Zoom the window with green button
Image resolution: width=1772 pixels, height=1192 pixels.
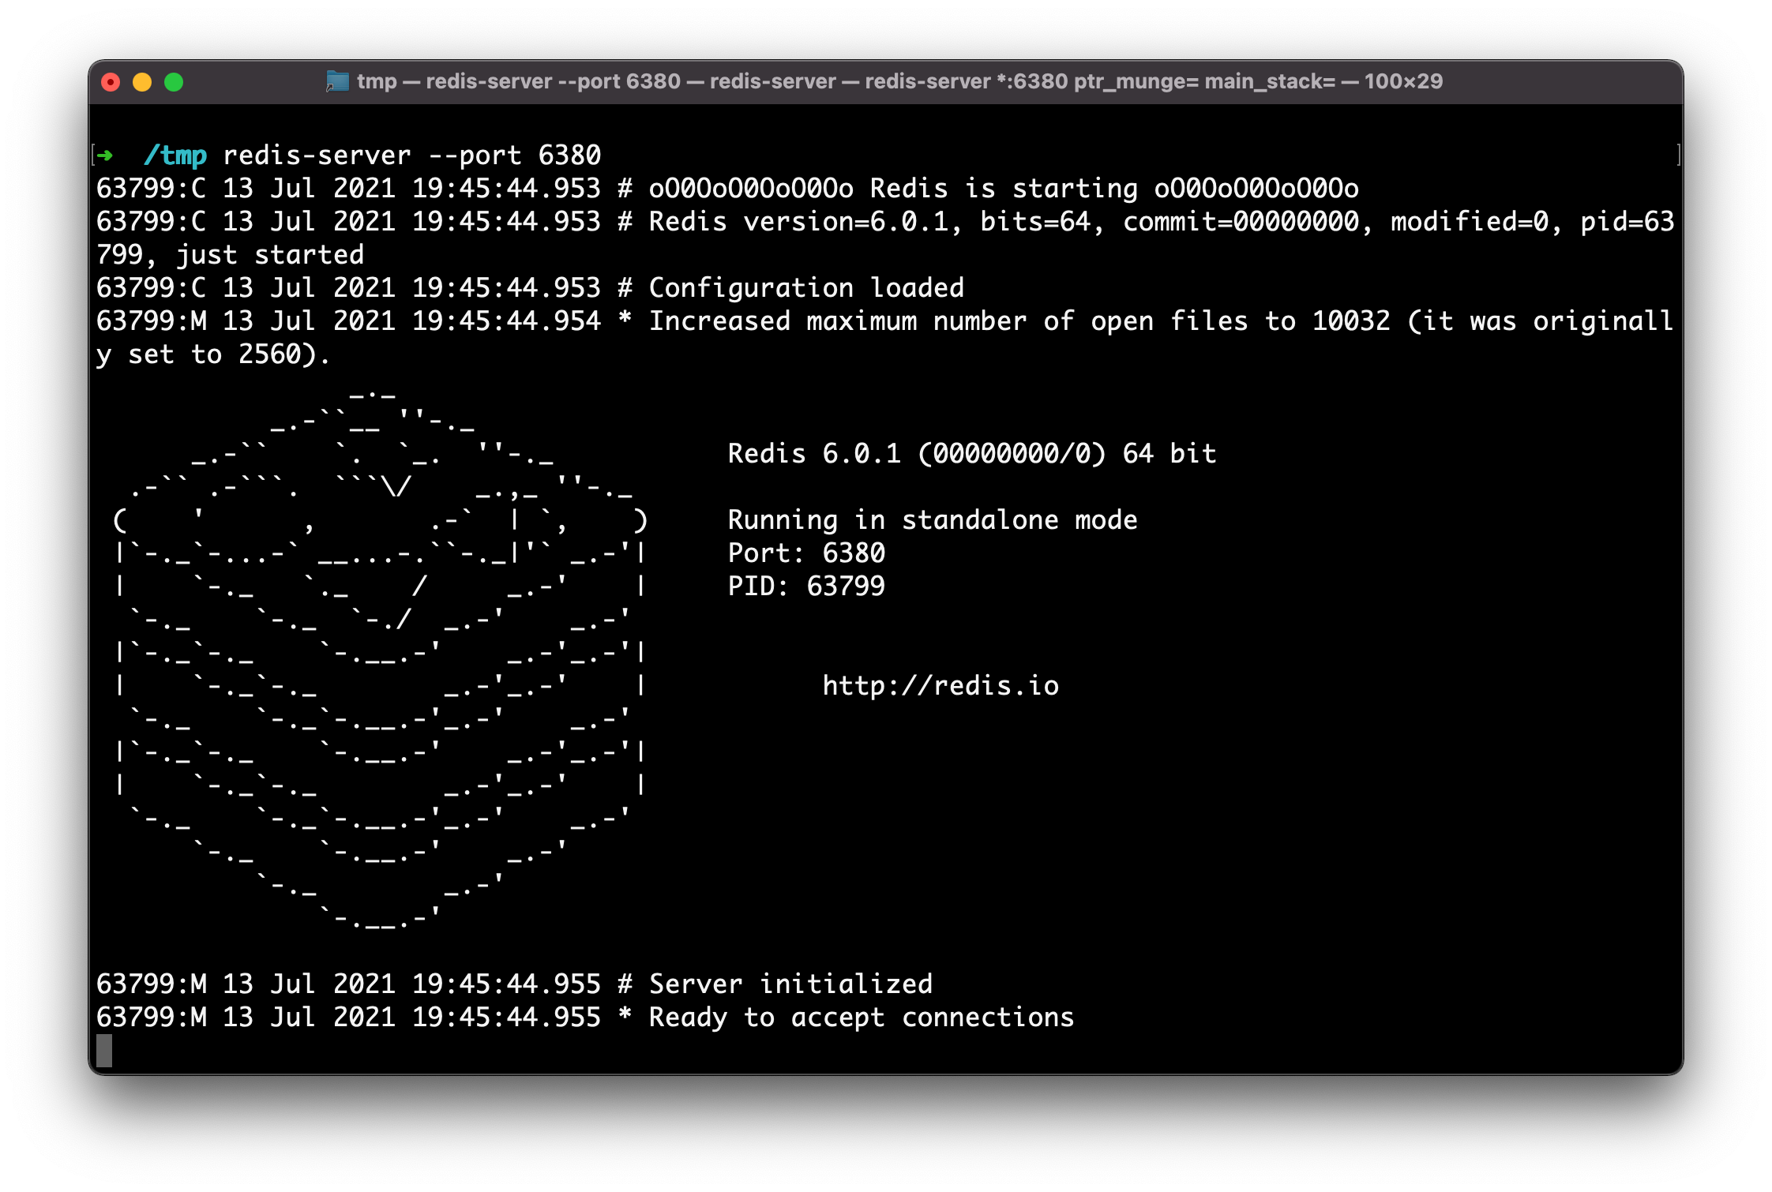click(174, 82)
